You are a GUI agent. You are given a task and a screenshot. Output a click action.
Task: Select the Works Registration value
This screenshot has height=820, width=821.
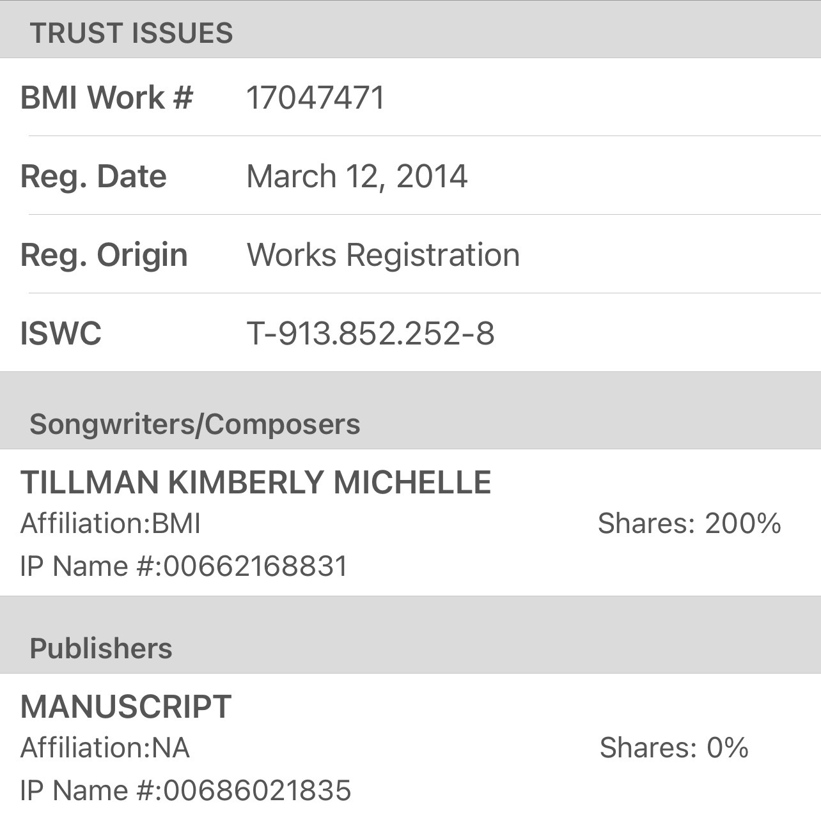[383, 255]
